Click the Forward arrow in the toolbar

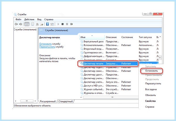pos(21,24)
